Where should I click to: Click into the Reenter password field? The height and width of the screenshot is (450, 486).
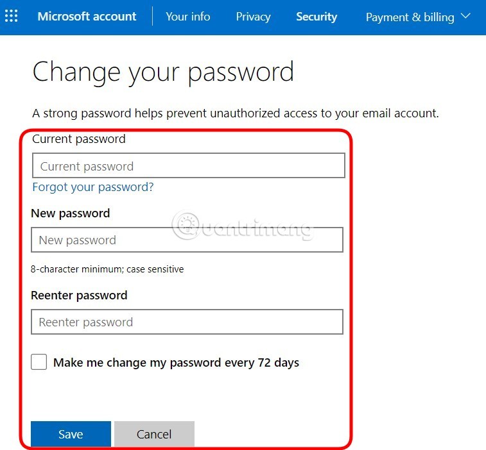pos(187,322)
